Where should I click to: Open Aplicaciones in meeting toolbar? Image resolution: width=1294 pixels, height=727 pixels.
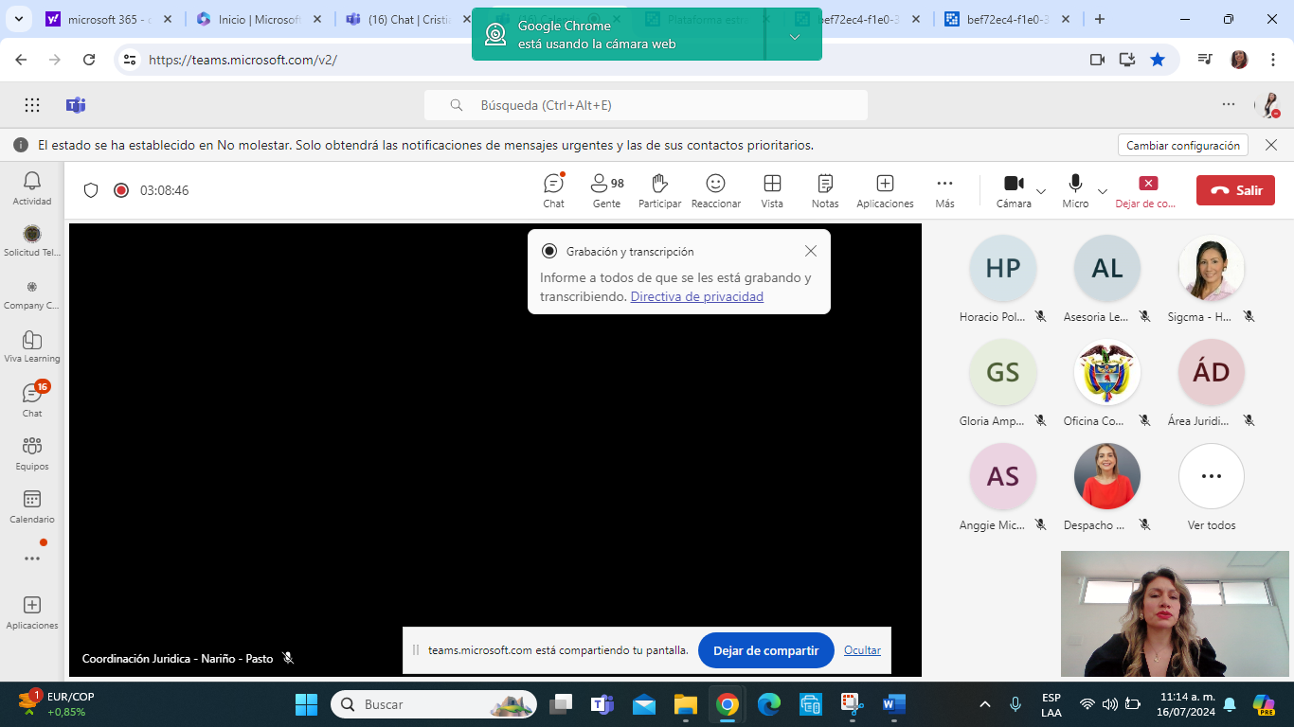pos(885,190)
